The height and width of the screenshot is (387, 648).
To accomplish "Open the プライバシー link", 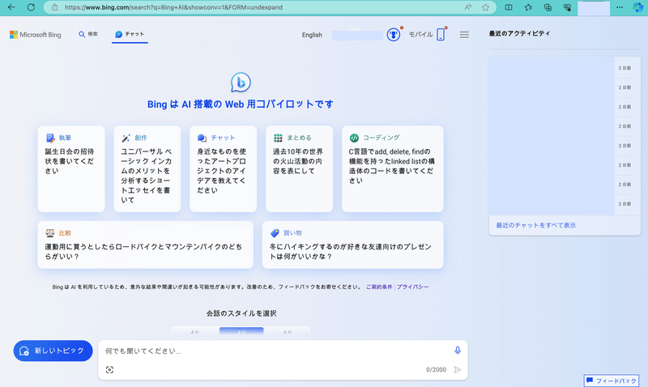I will click(412, 287).
